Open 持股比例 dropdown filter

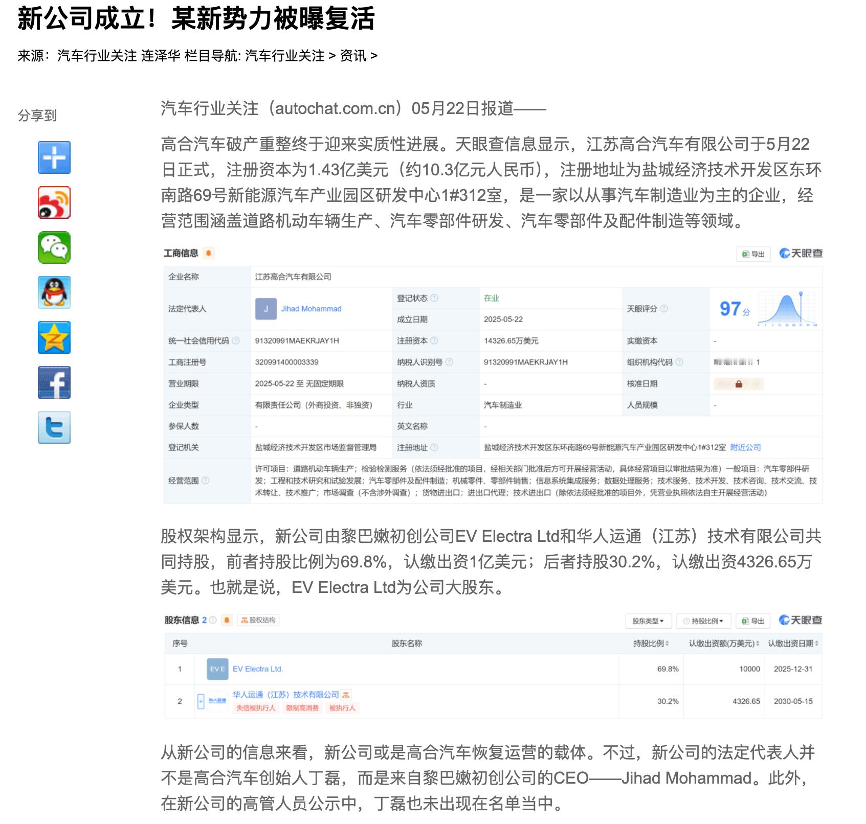[x=704, y=621]
